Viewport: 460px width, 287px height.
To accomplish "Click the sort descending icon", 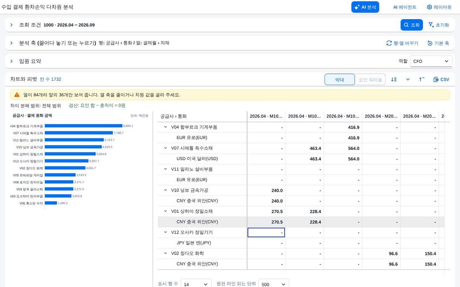I will pos(394,79).
